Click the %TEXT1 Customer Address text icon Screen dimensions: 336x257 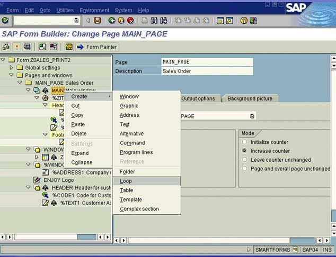pos(45,203)
